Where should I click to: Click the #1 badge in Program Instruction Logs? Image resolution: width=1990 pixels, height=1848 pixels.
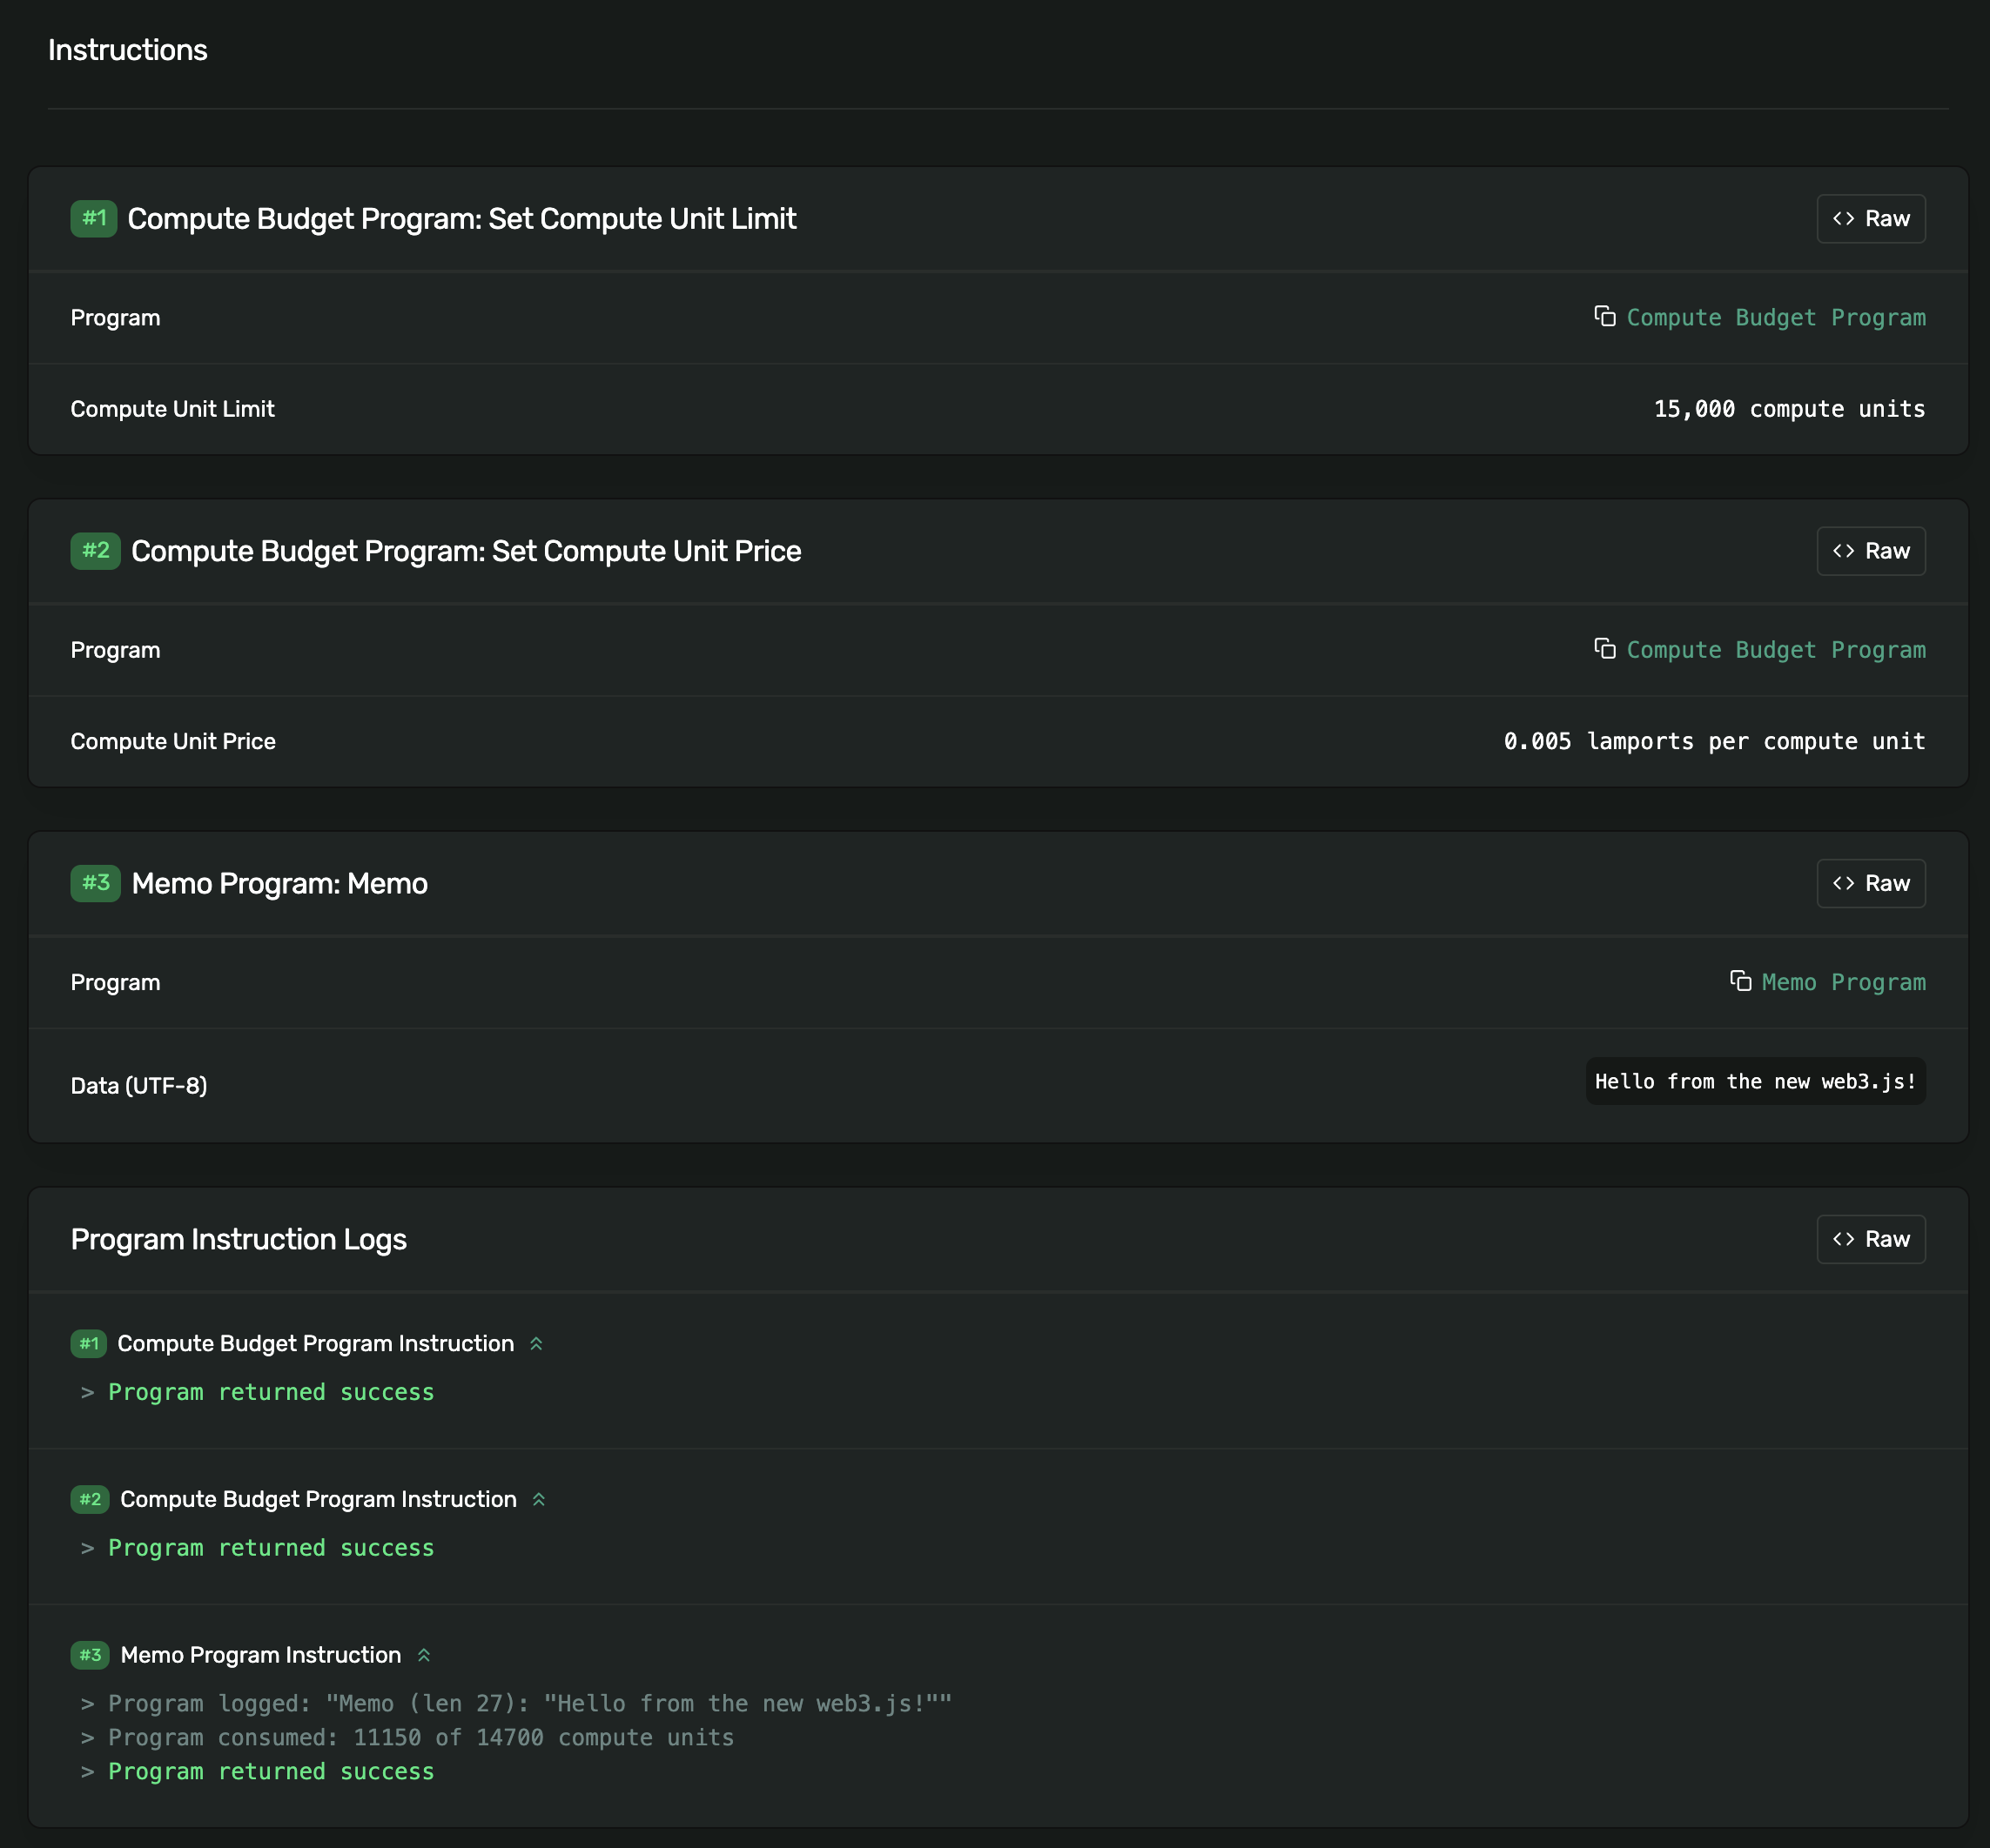89,1344
